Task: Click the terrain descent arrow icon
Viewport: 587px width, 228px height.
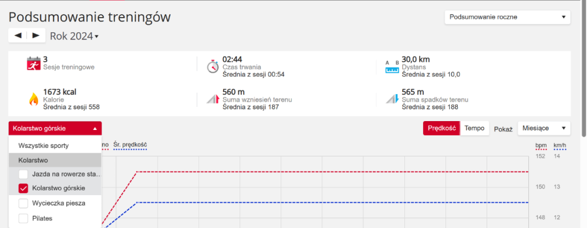Action: pyautogui.click(x=392, y=99)
